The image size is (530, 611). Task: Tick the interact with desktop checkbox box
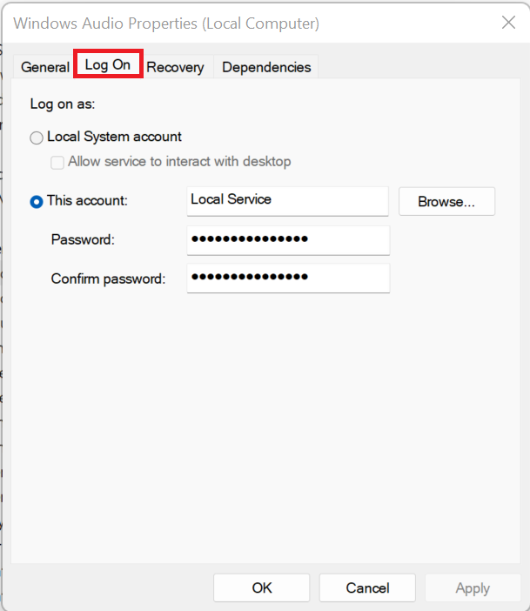pyautogui.click(x=57, y=162)
